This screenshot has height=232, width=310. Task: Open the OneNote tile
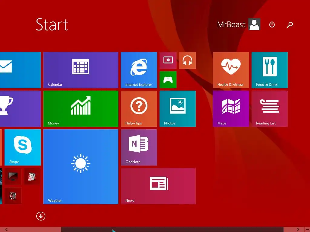coord(139,147)
